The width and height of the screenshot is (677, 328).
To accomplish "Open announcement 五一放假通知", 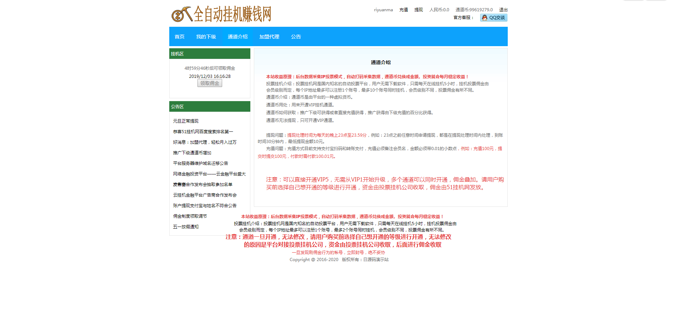I will click(186, 227).
